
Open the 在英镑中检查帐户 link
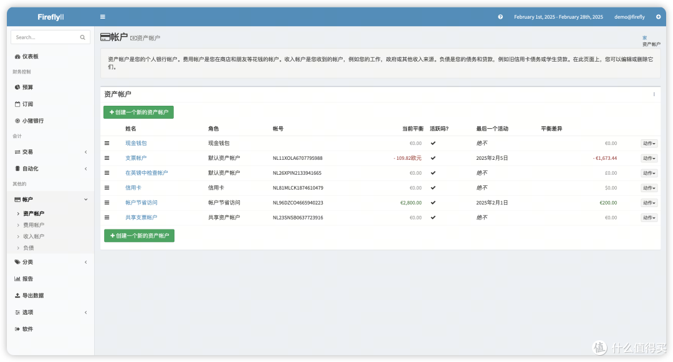pyautogui.click(x=147, y=173)
